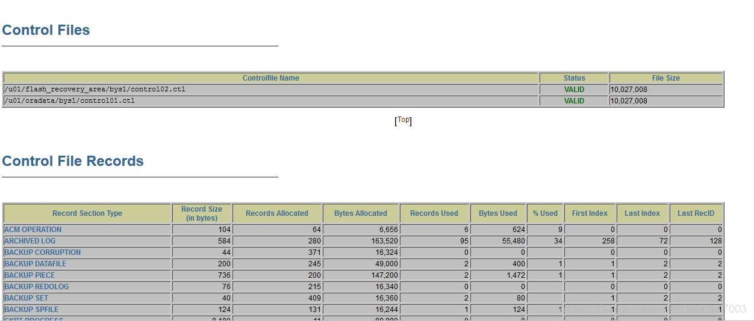Click ARCHIVED LOG bytes used 55,480

[x=513, y=241]
